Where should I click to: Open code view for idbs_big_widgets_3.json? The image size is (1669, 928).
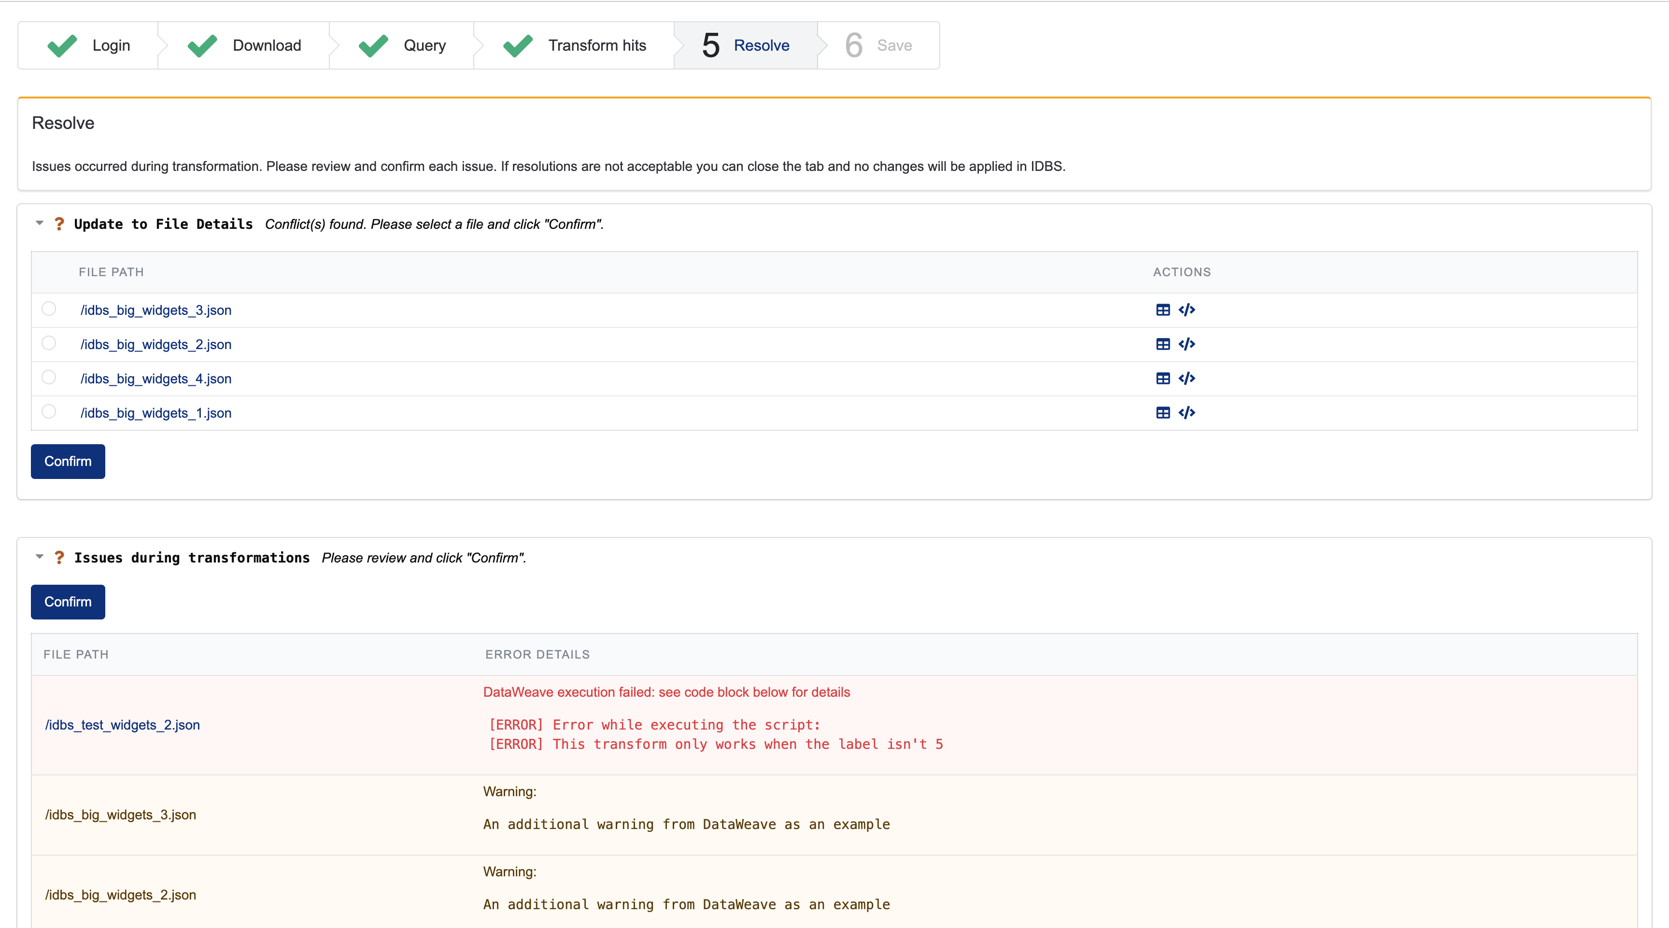(1186, 310)
